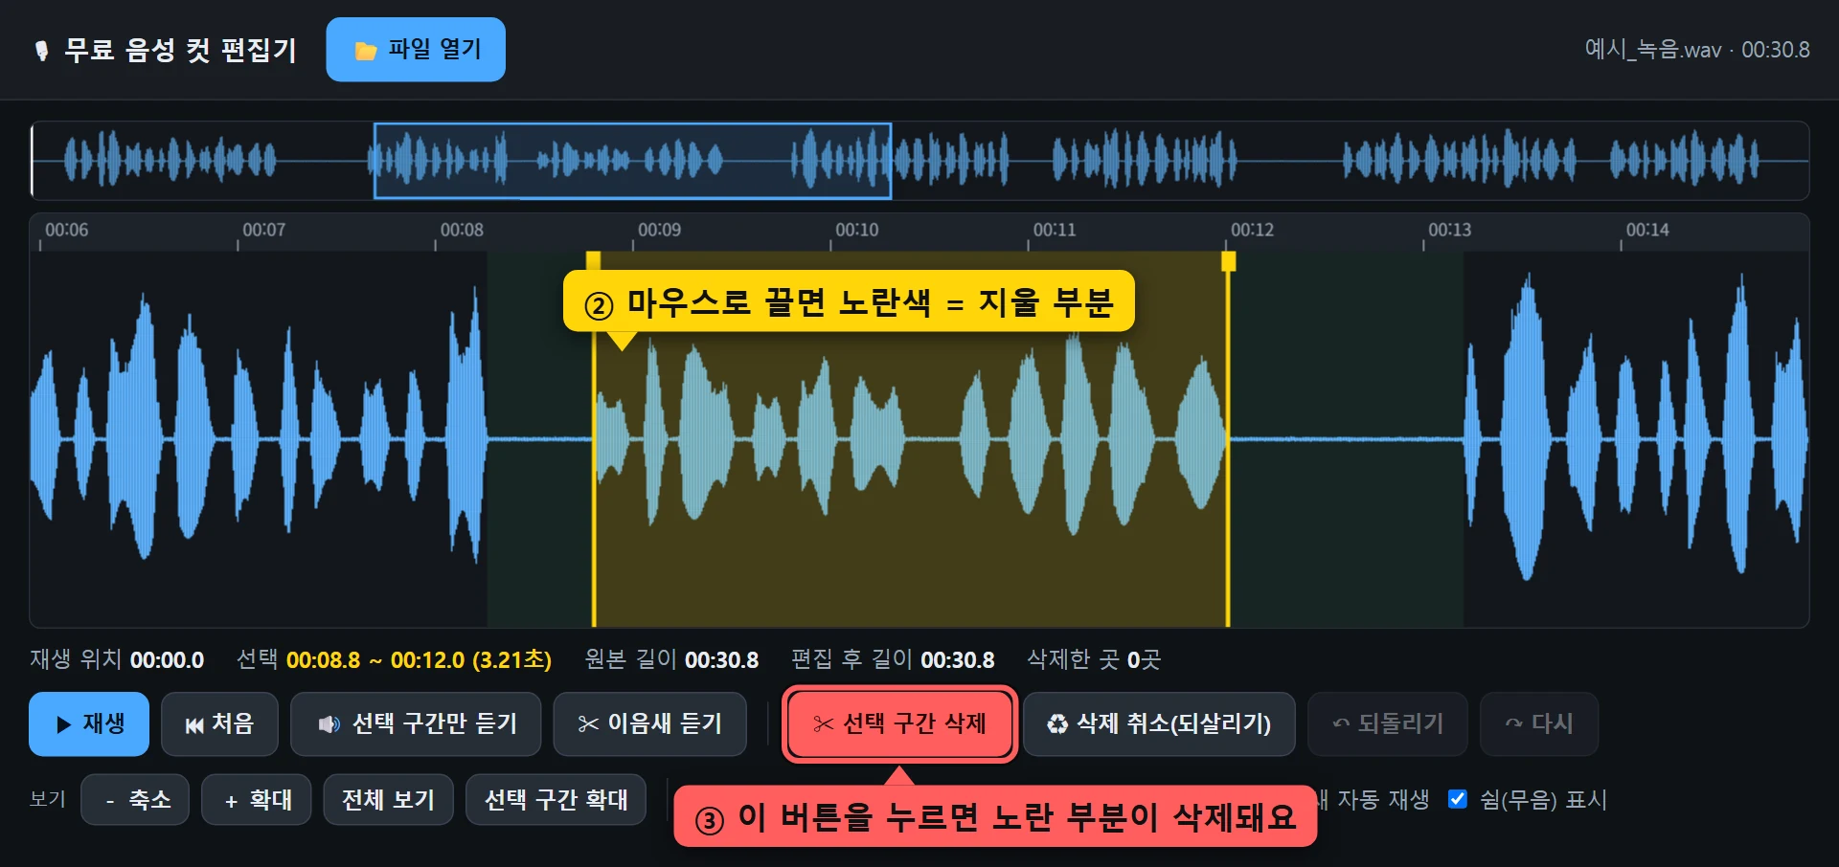The height and width of the screenshot is (867, 1839).
Task: Toggle the 쉼(무음) 표시 checkbox
Action: point(1458,799)
